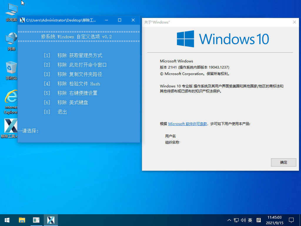Expand the hidden tray icons chevron
301x226 pixels.
pyautogui.click(x=229, y=220)
